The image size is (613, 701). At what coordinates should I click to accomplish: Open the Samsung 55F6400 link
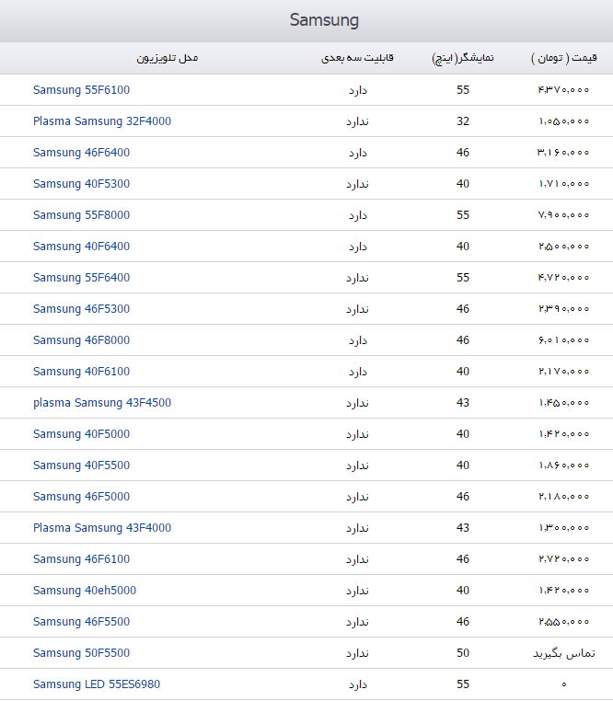(x=81, y=278)
